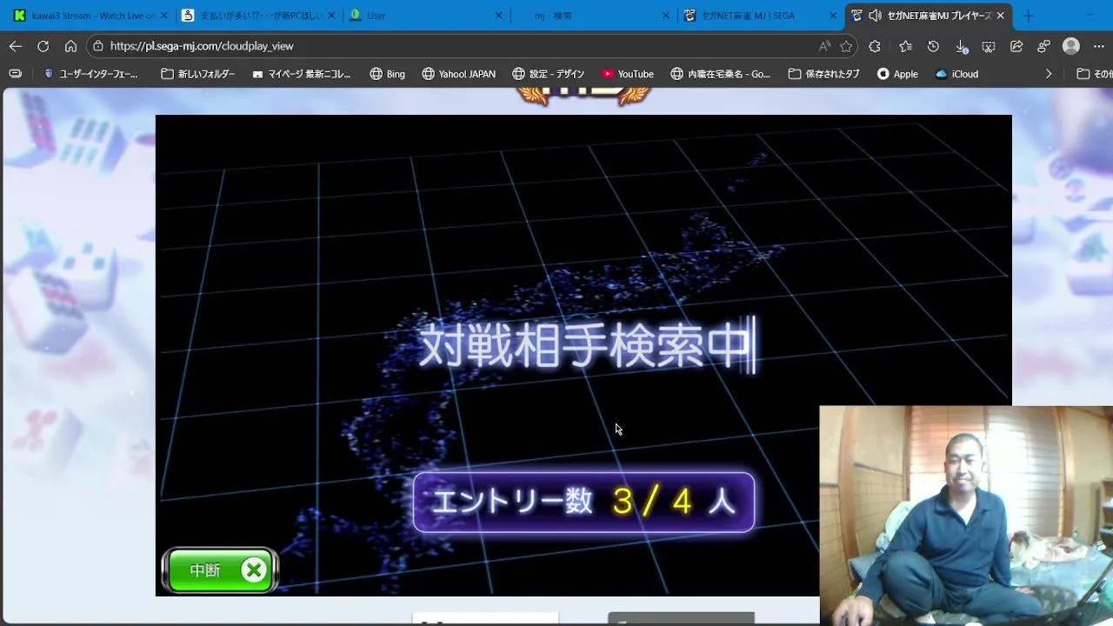
Task: Close the mj - 検索 tab
Action: [666, 16]
